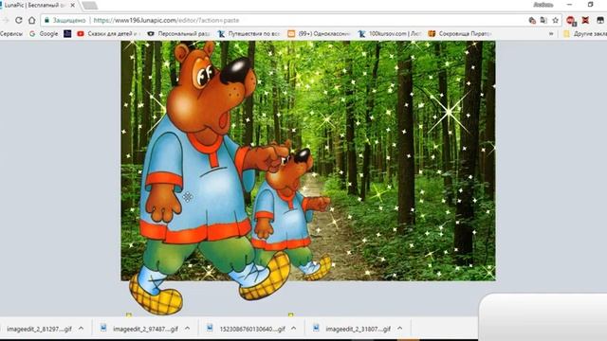Bookmark this page with the star icon
Viewport: 607px width, 341px height.
click(556, 20)
